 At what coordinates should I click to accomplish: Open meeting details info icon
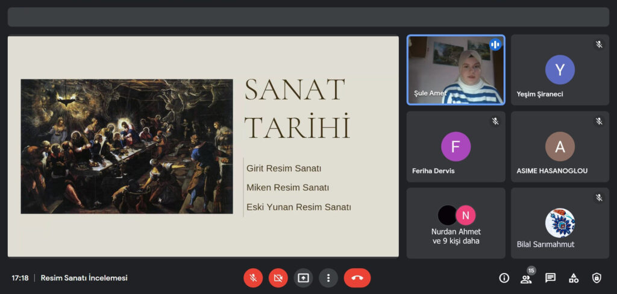(x=504, y=278)
